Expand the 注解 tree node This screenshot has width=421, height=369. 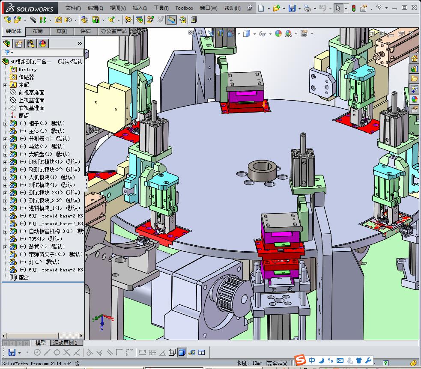pos(5,85)
